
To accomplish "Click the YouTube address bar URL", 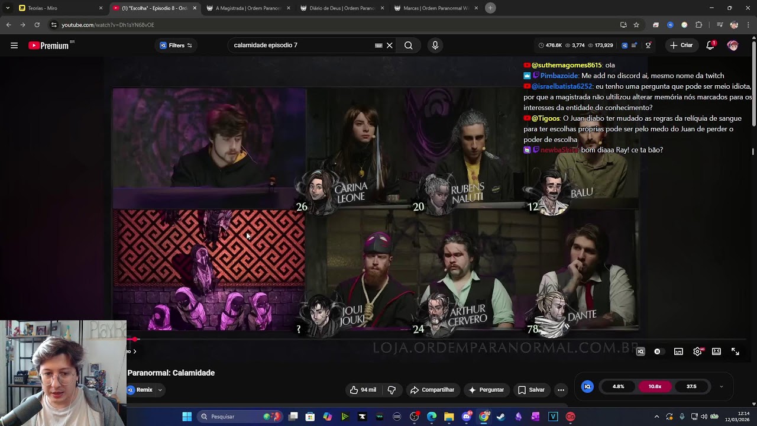I will point(108,25).
